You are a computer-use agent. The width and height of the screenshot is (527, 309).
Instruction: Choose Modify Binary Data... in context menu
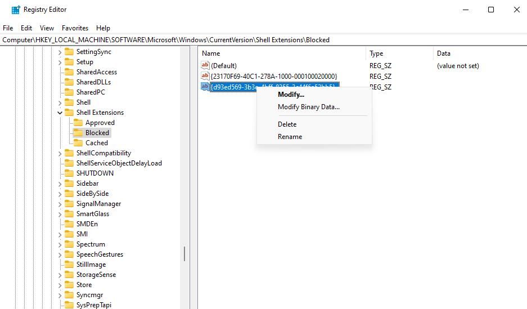tap(314, 107)
